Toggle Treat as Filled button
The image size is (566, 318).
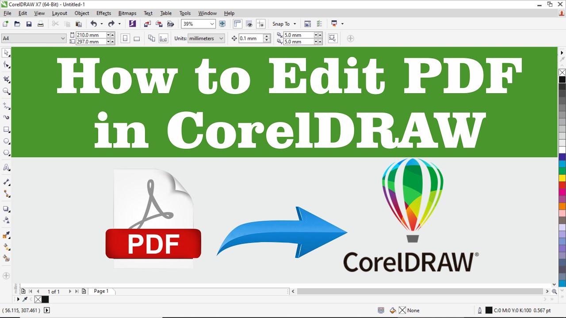pyautogui.click(x=333, y=38)
